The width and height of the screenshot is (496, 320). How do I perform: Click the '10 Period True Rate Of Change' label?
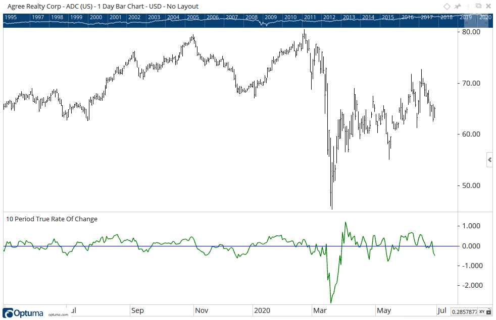[x=52, y=219]
